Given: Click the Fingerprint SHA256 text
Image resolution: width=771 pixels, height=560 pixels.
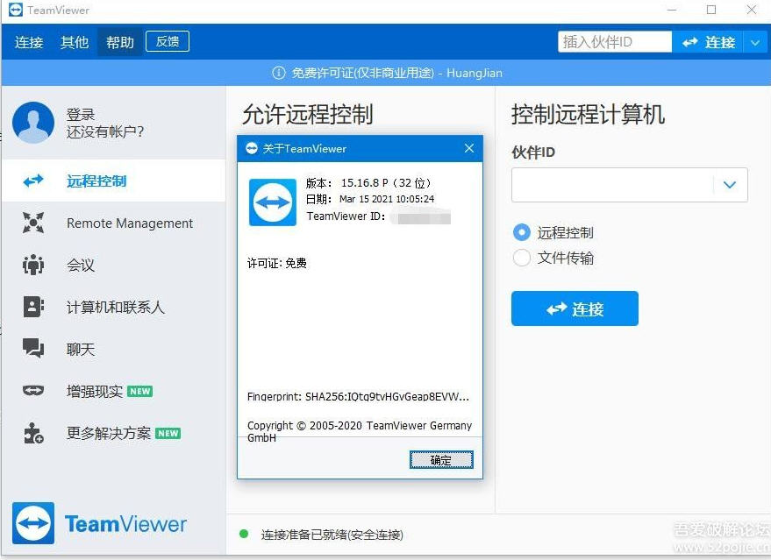Looking at the screenshot, I should click(358, 396).
